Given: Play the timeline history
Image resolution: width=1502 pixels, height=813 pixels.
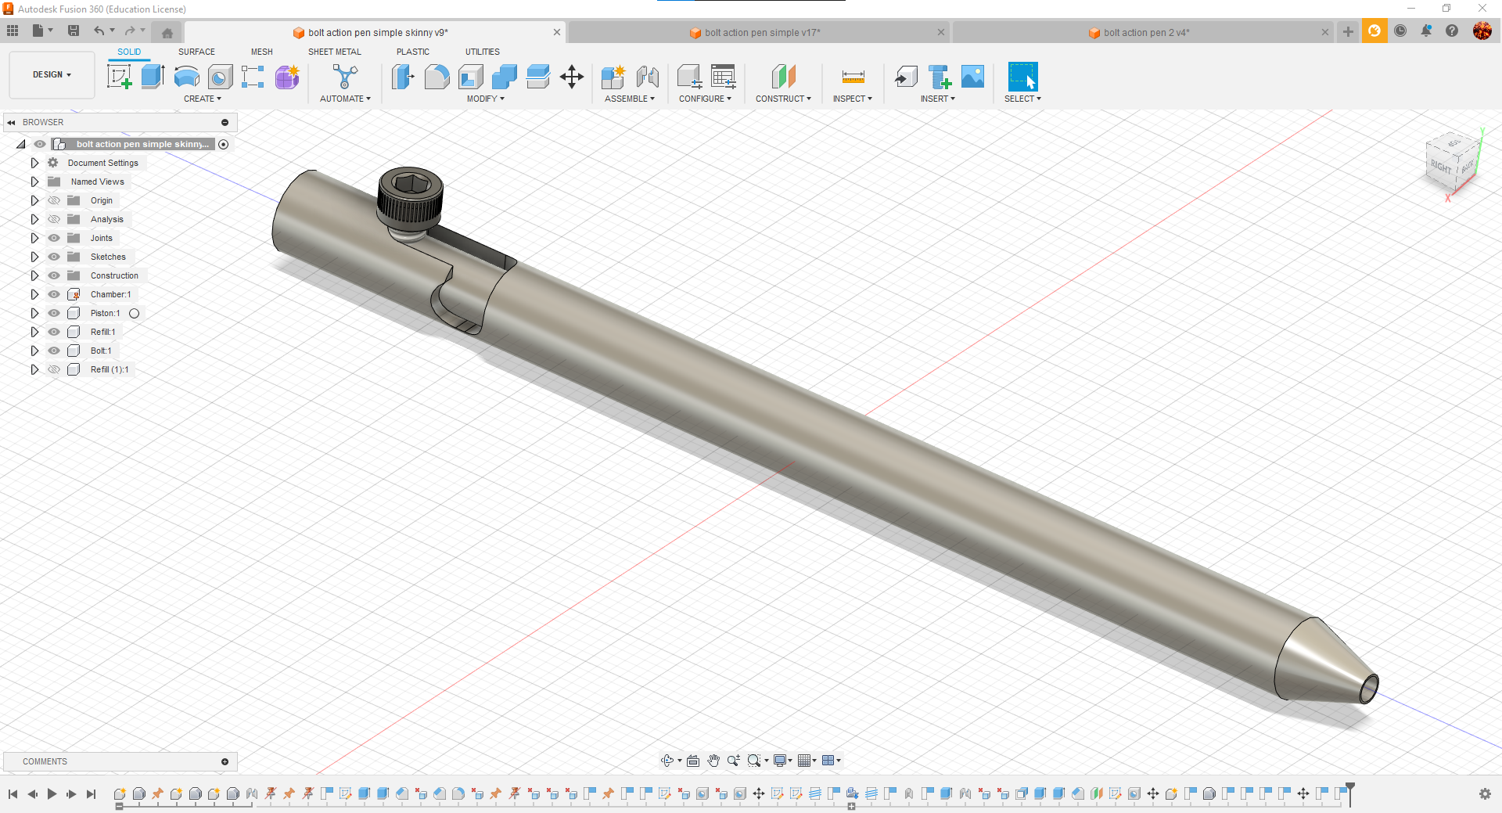Looking at the screenshot, I should (x=52, y=793).
